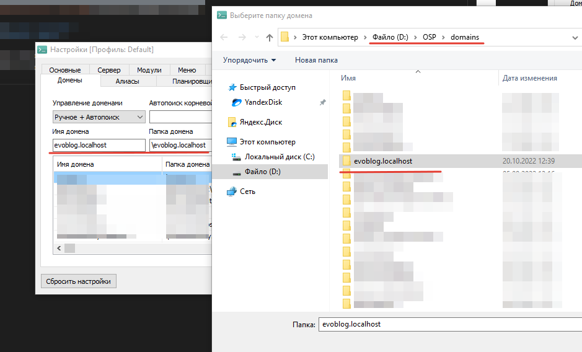This screenshot has width=582, height=352.
Task: Select 'Этот компьютер' breadcrumb in address bar
Action: click(x=330, y=37)
